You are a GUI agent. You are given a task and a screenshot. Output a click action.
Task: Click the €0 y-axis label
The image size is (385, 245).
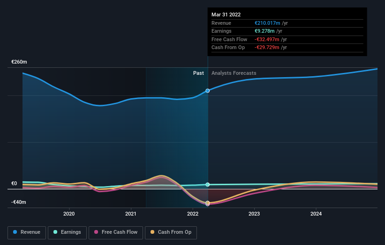[x=14, y=184]
